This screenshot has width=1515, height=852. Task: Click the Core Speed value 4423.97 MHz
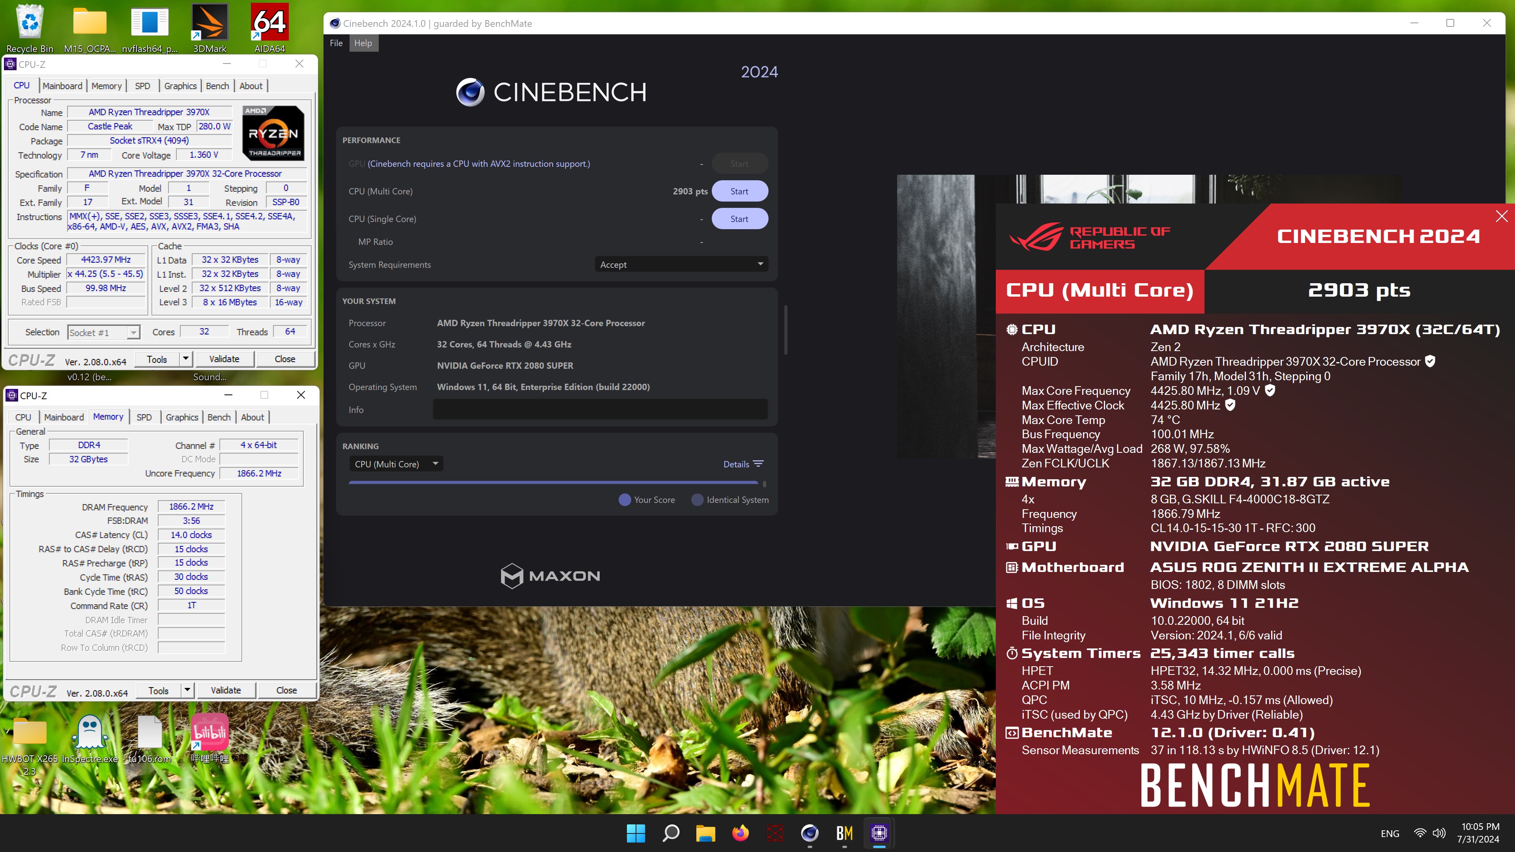click(106, 259)
